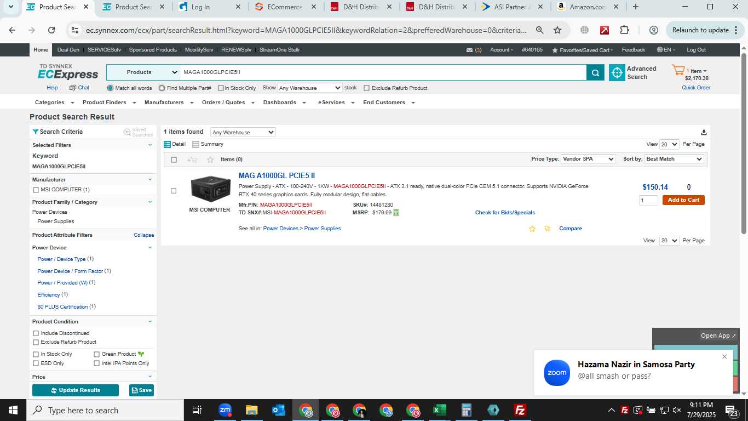The height and width of the screenshot is (421, 748).
Task: Click the Add to Cart button
Action: pyautogui.click(x=683, y=200)
